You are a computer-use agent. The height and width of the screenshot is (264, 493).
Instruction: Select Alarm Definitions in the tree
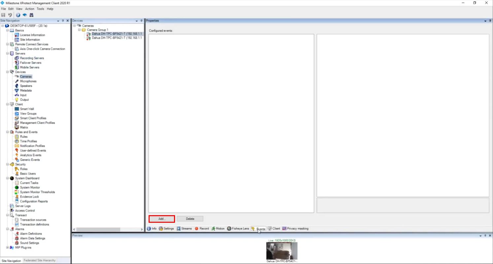31,234
